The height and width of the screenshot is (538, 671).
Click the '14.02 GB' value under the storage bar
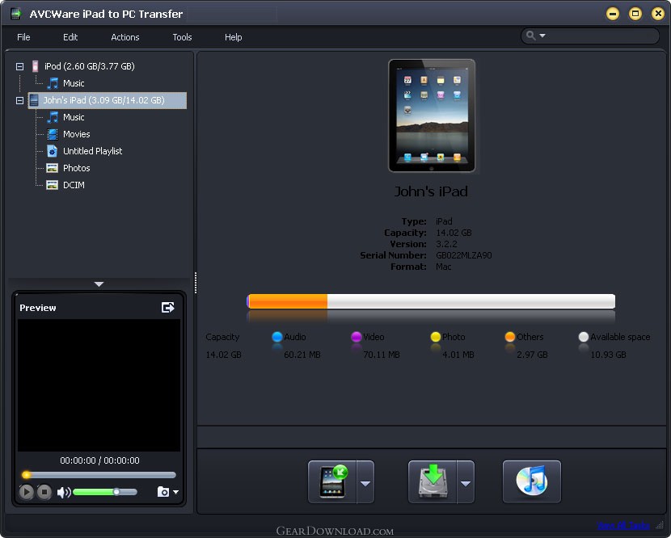(x=223, y=355)
